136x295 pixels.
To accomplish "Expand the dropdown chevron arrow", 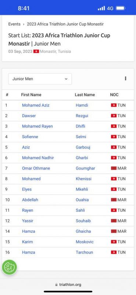I will coord(66,79).
